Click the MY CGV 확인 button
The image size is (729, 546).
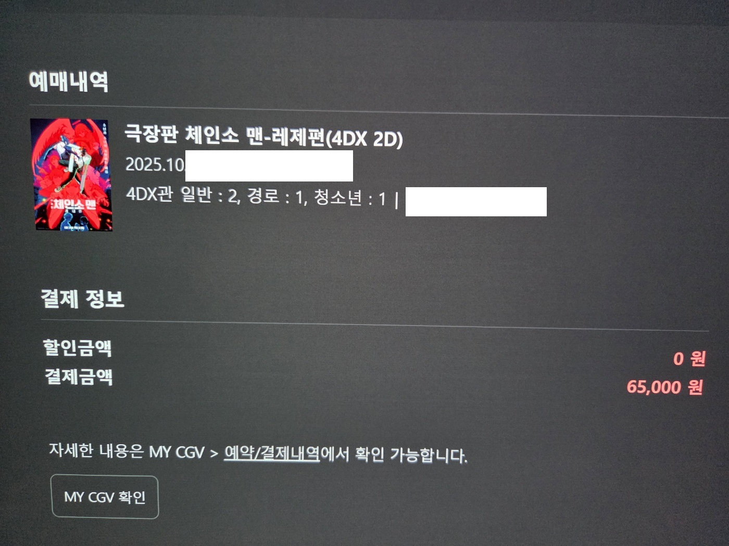click(105, 497)
